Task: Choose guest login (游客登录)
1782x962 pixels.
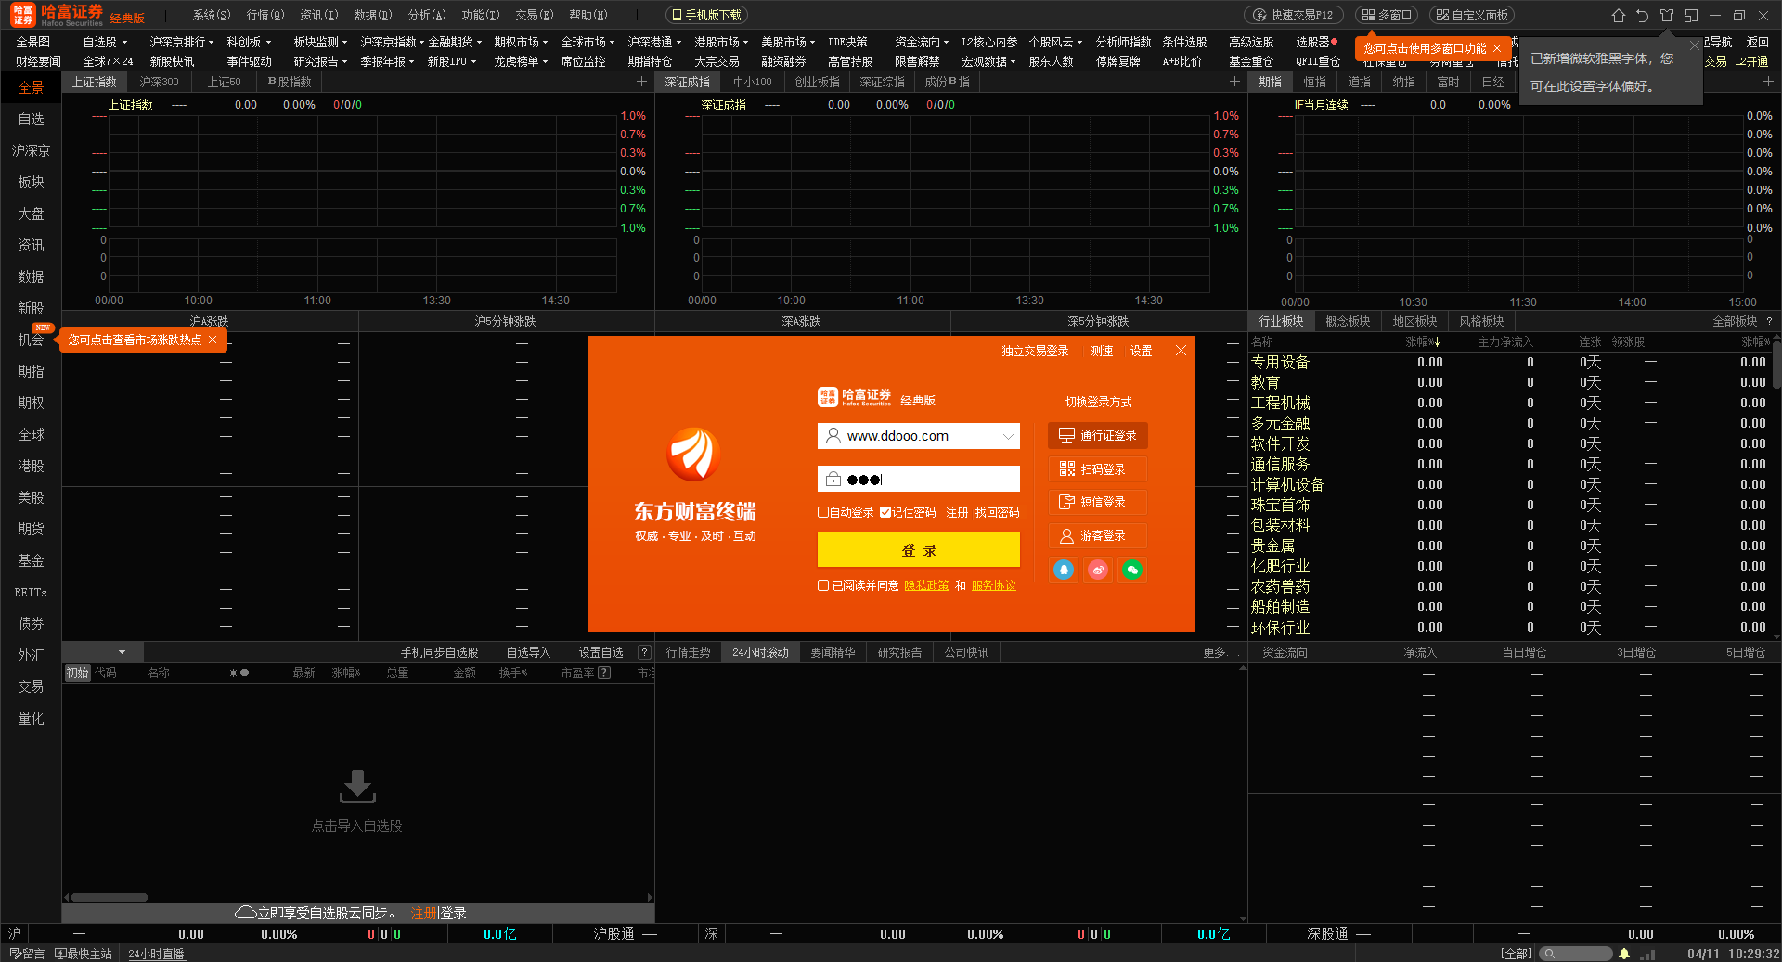Action: [1098, 536]
